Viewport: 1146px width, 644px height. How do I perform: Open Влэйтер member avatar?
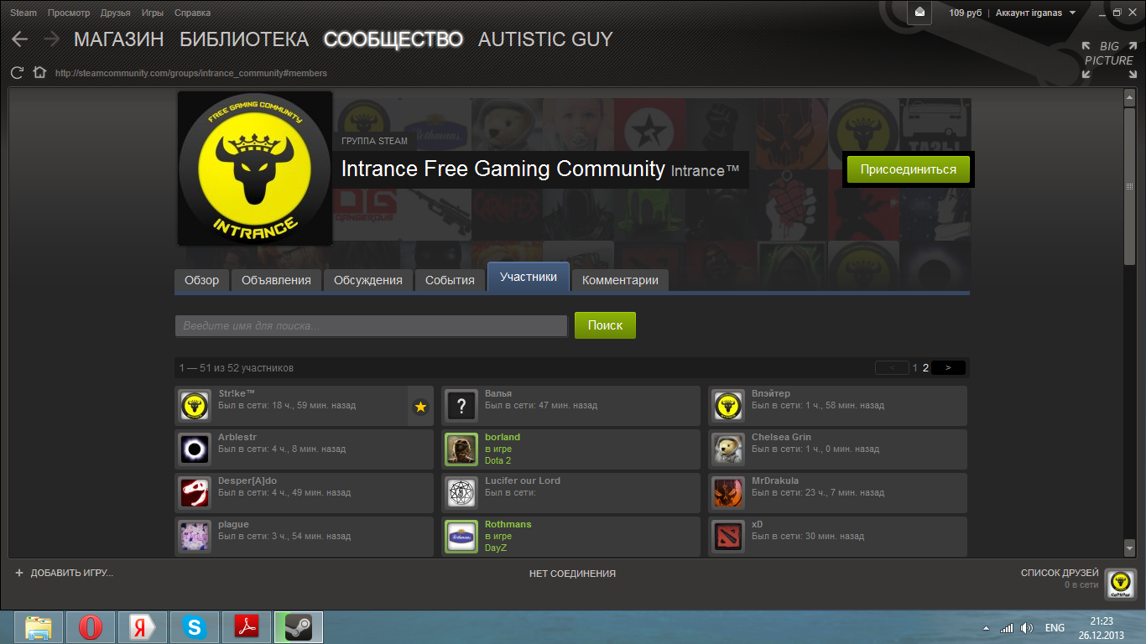(x=728, y=407)
